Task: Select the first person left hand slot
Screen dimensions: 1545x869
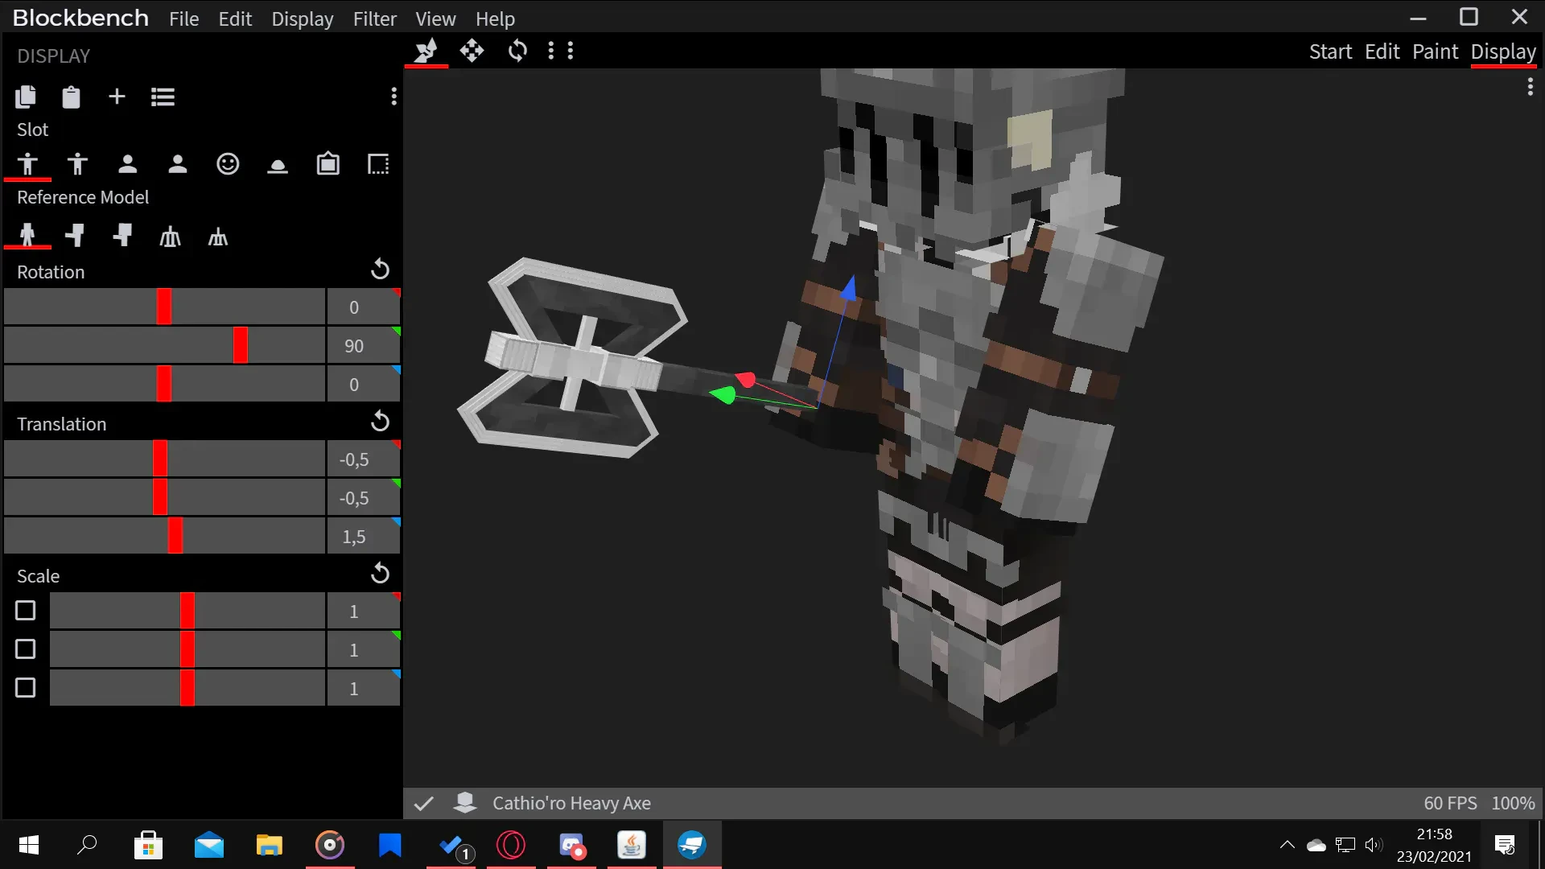Action: pos(178,164)
